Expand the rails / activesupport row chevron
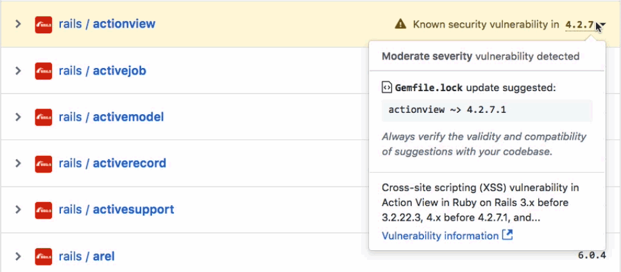The image size is (621, 272). coord(17,209)
